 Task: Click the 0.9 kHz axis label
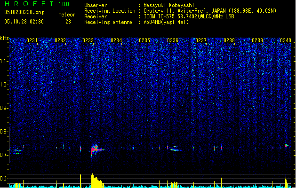4,108
